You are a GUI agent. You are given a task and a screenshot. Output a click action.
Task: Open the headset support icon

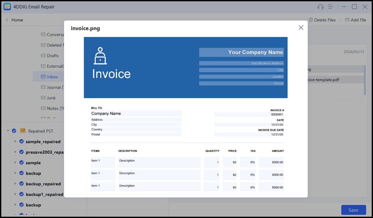point(320,6)
